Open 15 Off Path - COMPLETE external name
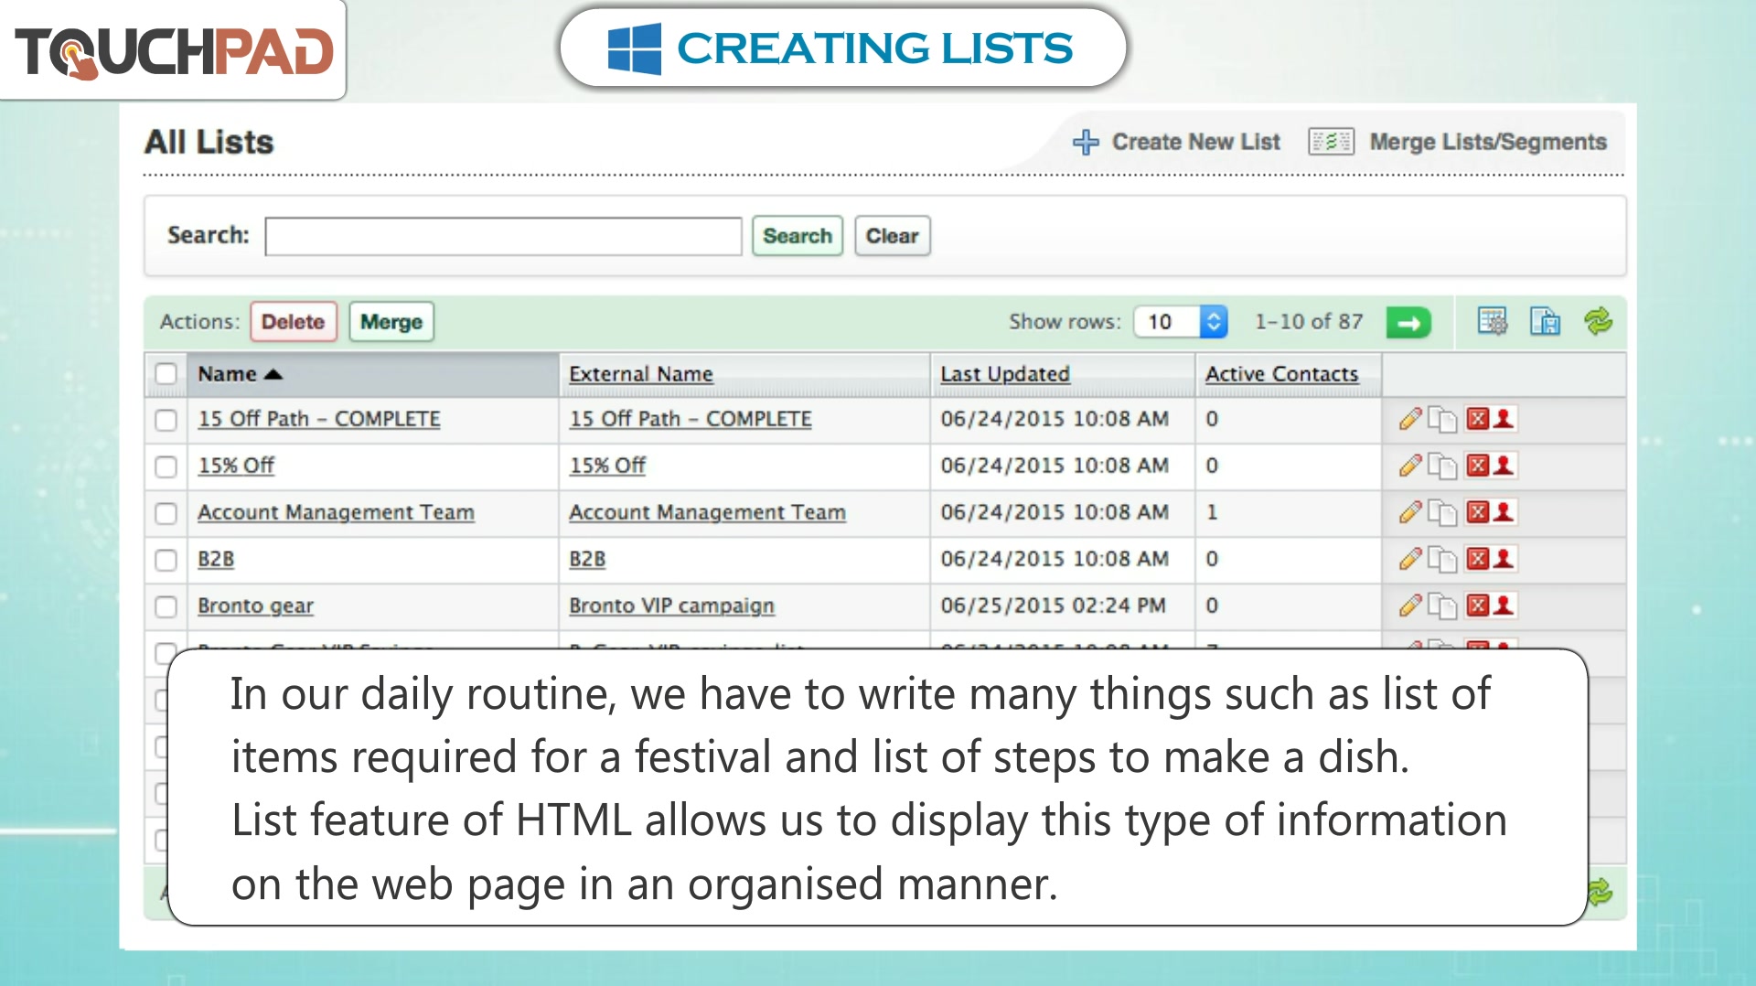 click(690, 419)
